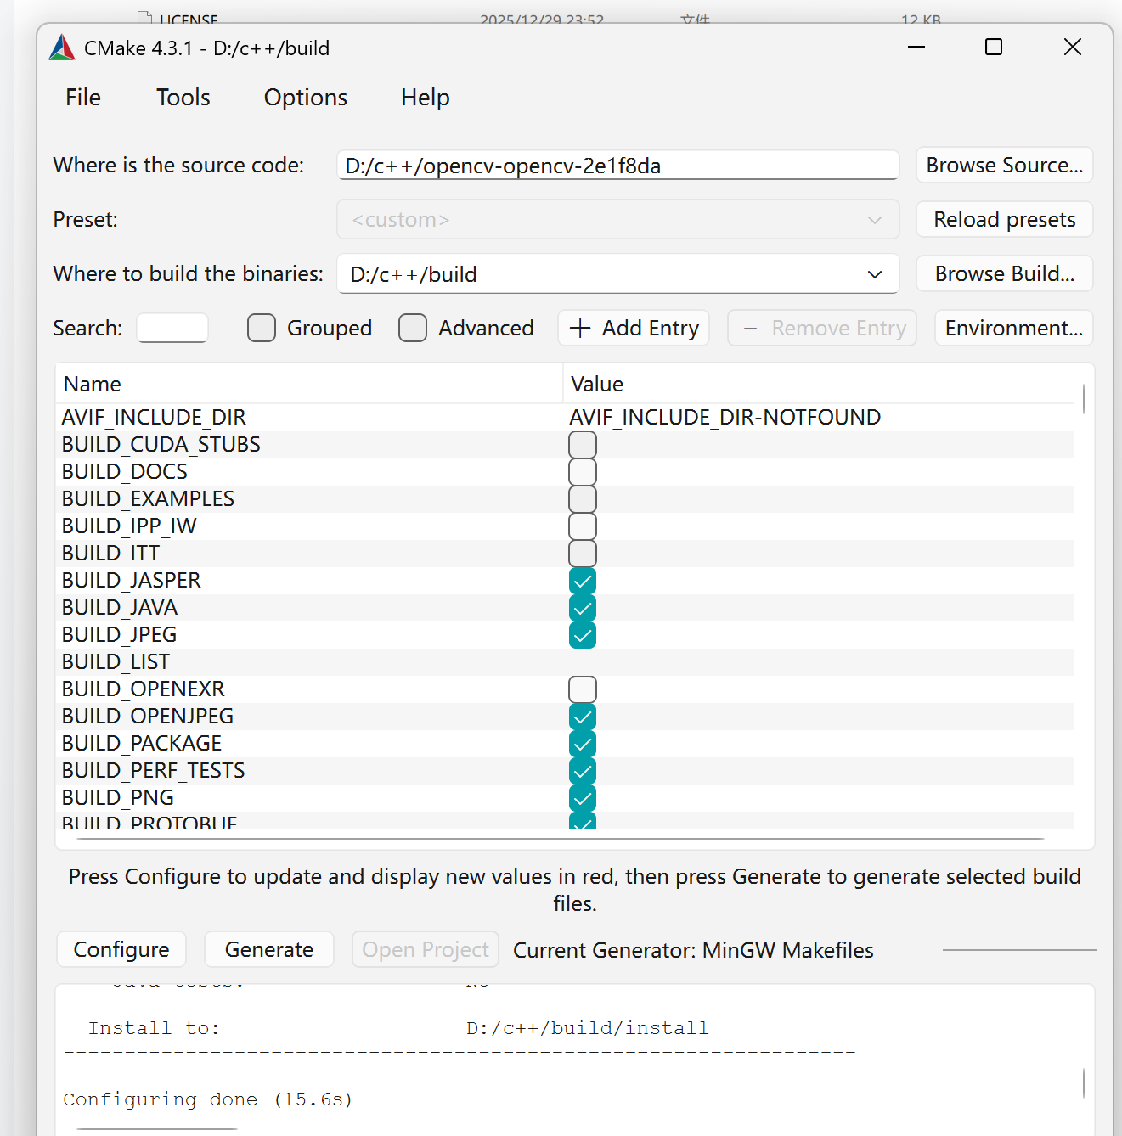Click the Generate button
The width and height of the screenshot is (1122, 1136).
pos(269,949)
